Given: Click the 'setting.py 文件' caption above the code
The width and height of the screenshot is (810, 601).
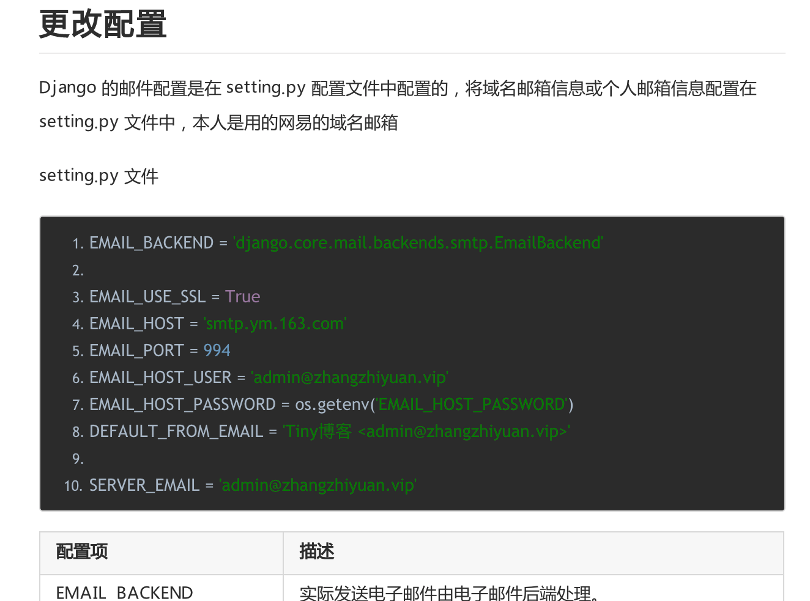Looking at the screenshot, I should [x=98, y=176].
